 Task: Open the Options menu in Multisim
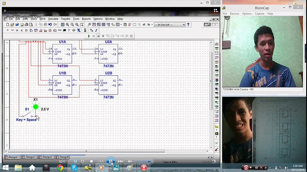98,19
